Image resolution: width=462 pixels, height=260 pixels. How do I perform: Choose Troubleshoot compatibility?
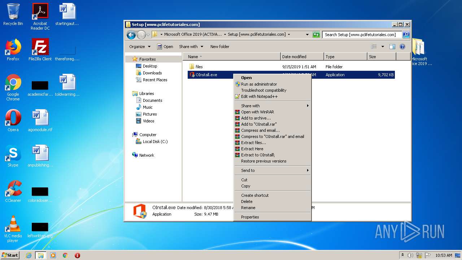[272, 90]
